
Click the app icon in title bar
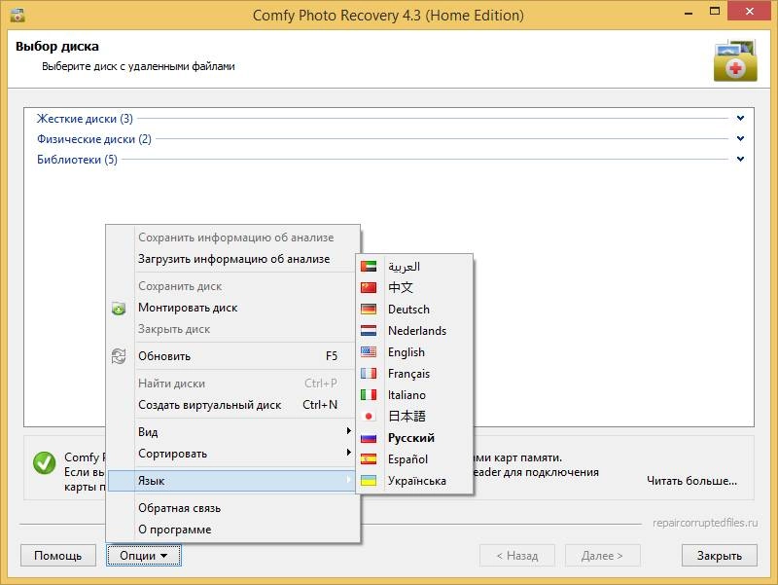pyautogui.click(x=18, y=15)
